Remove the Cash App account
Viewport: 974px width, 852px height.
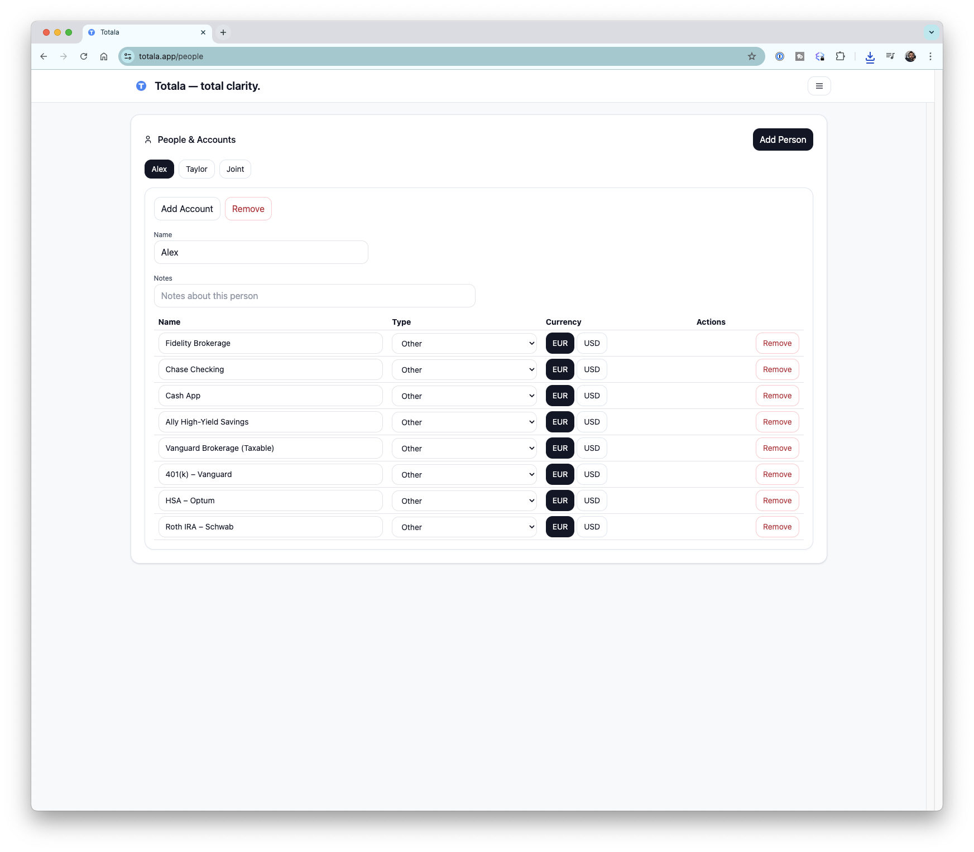(777, 396)
